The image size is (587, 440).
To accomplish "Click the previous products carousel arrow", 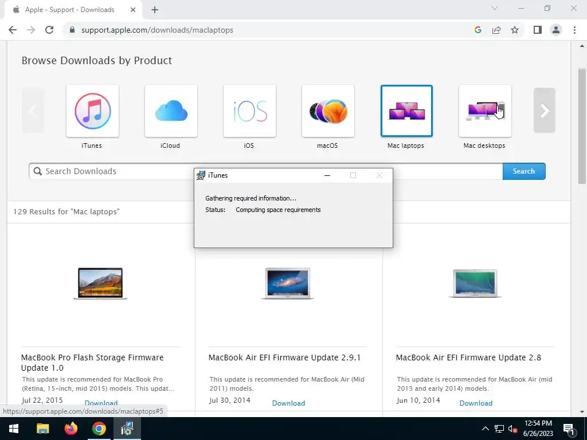I will (x=33, y=111).
